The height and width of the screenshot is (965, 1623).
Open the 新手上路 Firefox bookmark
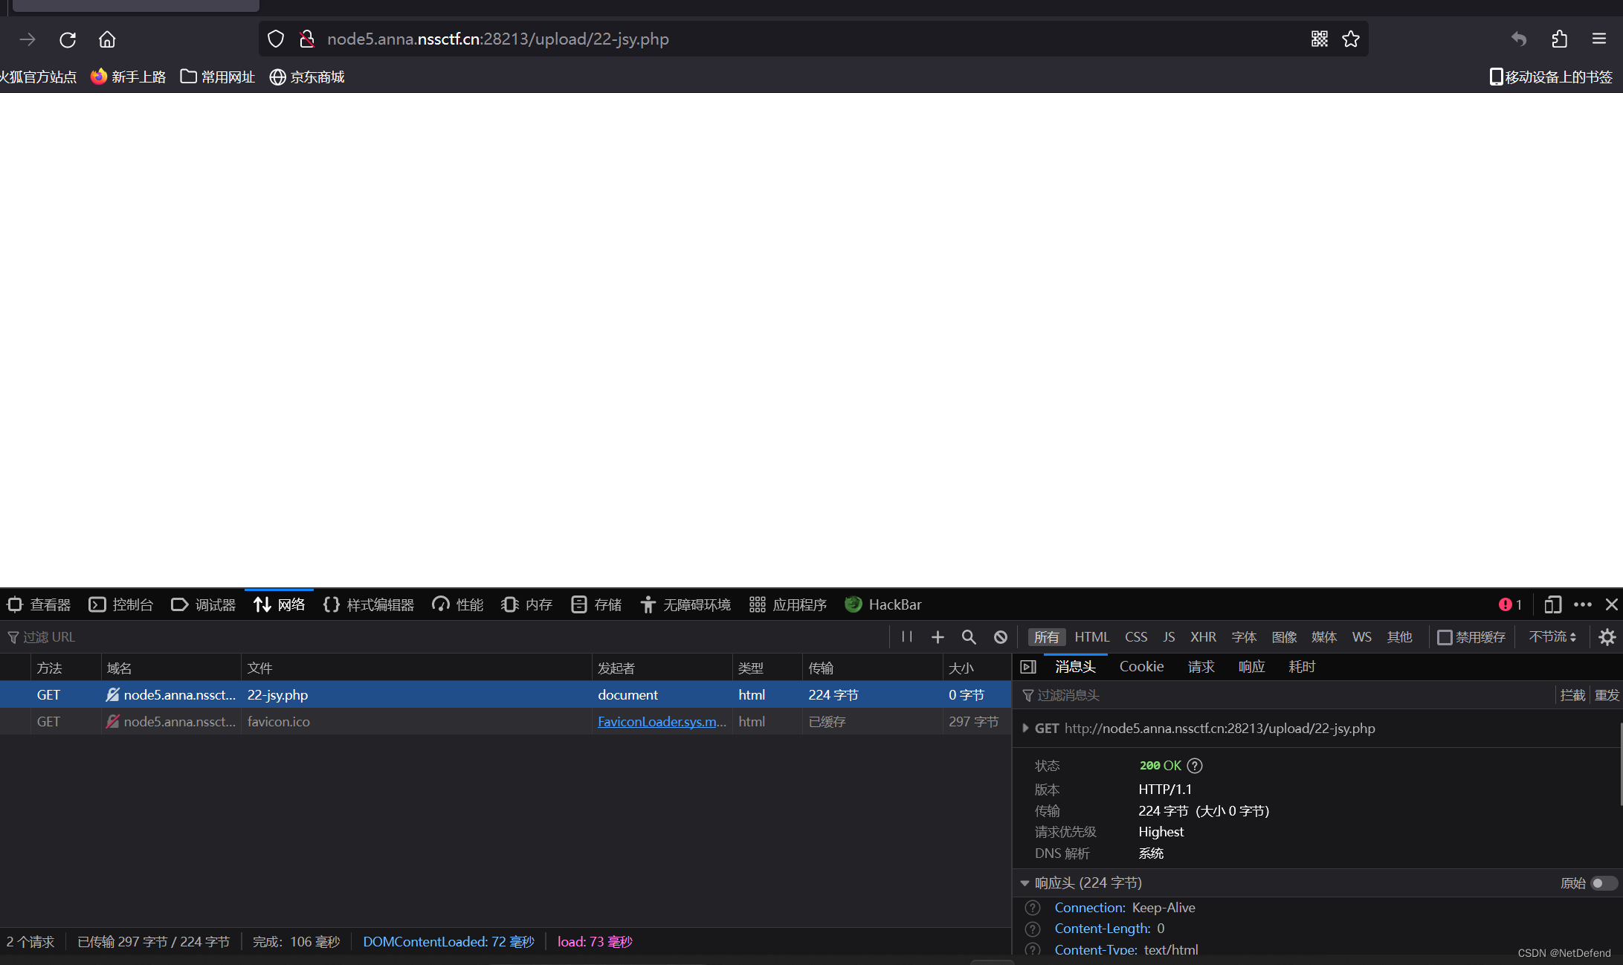(x=128, y=77)
